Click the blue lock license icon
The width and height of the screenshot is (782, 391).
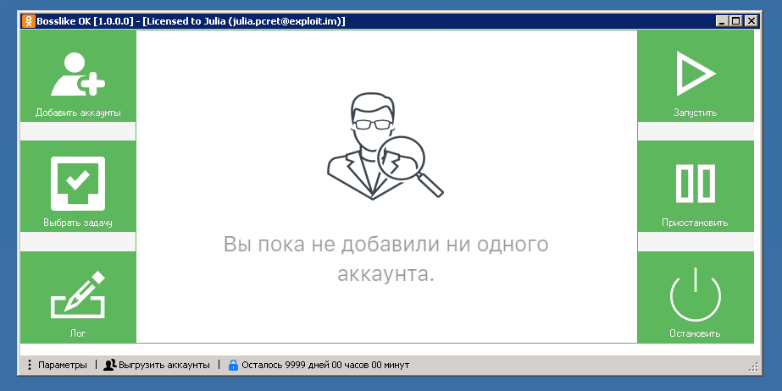(x=233, y=365)
